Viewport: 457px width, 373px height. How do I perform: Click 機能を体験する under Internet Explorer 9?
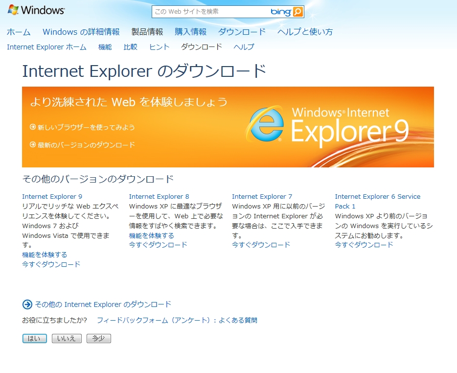(45, 255)
